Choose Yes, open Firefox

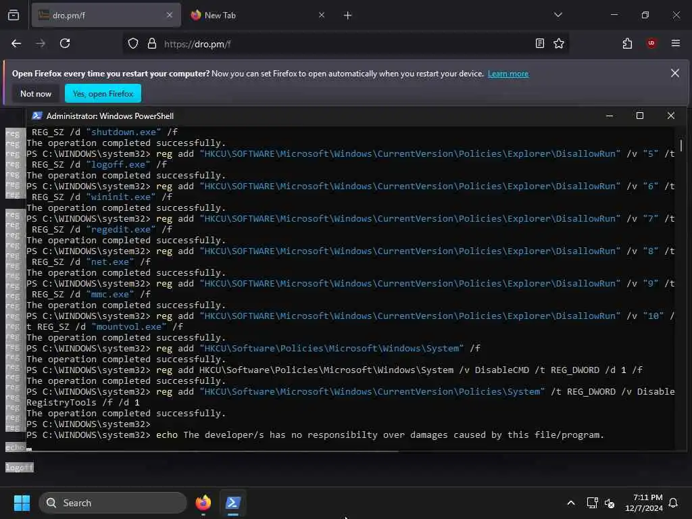click(x=103, y=93)
